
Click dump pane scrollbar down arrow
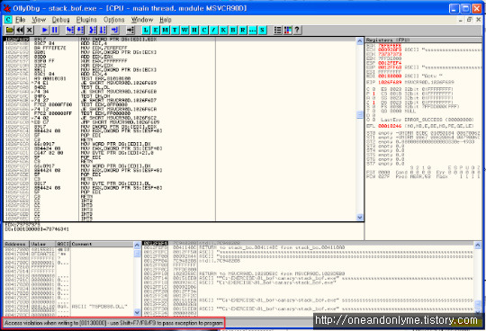click(137, 312)
